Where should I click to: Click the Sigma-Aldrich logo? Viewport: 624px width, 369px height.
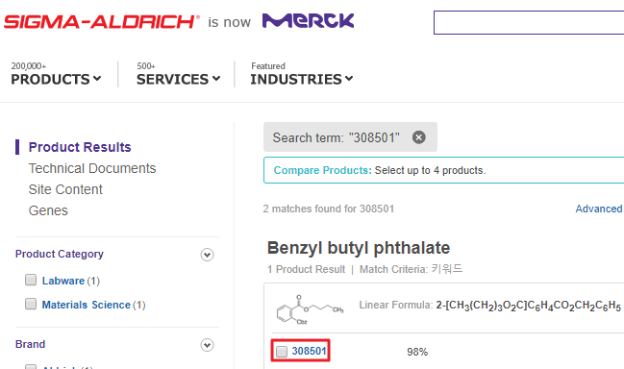coord(102,21)
